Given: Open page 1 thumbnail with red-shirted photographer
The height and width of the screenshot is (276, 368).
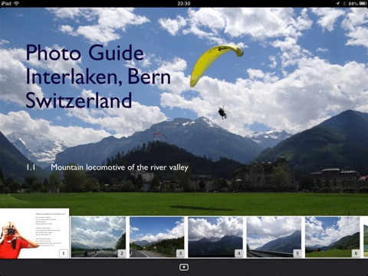Looking at the screenshot, I should (34, 233).
